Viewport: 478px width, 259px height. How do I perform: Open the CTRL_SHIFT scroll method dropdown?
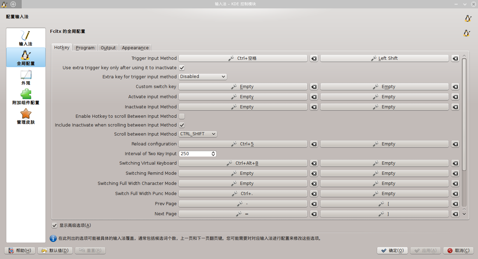click(198, 134)
